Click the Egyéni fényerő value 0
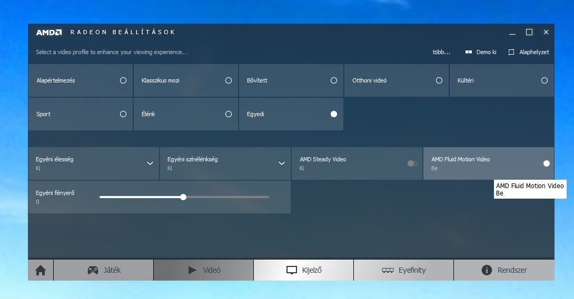Viewport: 574px width, 299px height. (37, 202)
